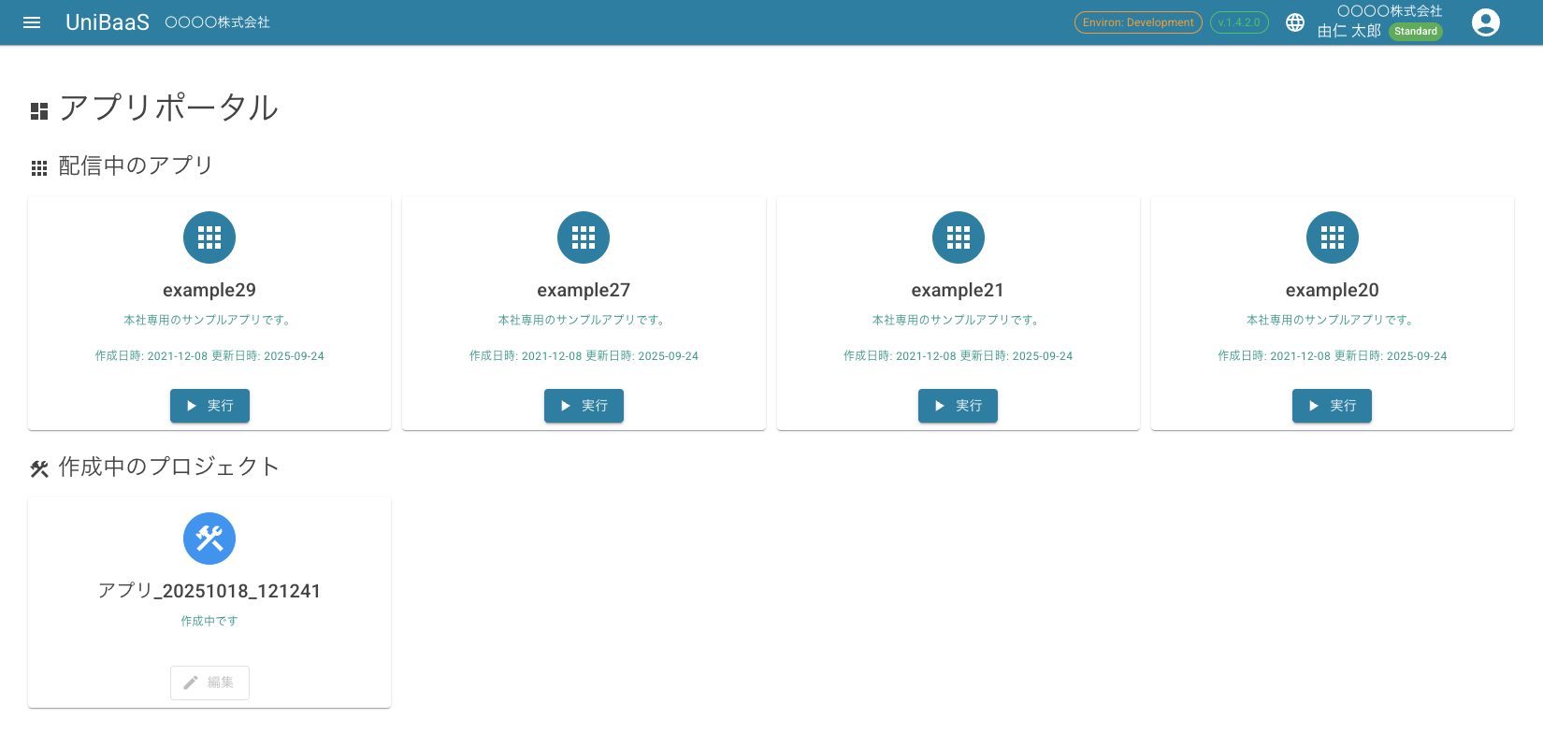
Task: Click the 編集 button for the project
Action: [x=209, y=683]
